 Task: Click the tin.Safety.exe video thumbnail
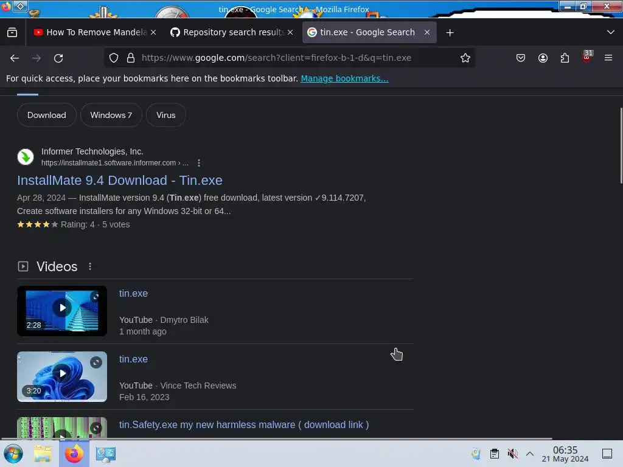pyautogui.click(x=62, y=428)
